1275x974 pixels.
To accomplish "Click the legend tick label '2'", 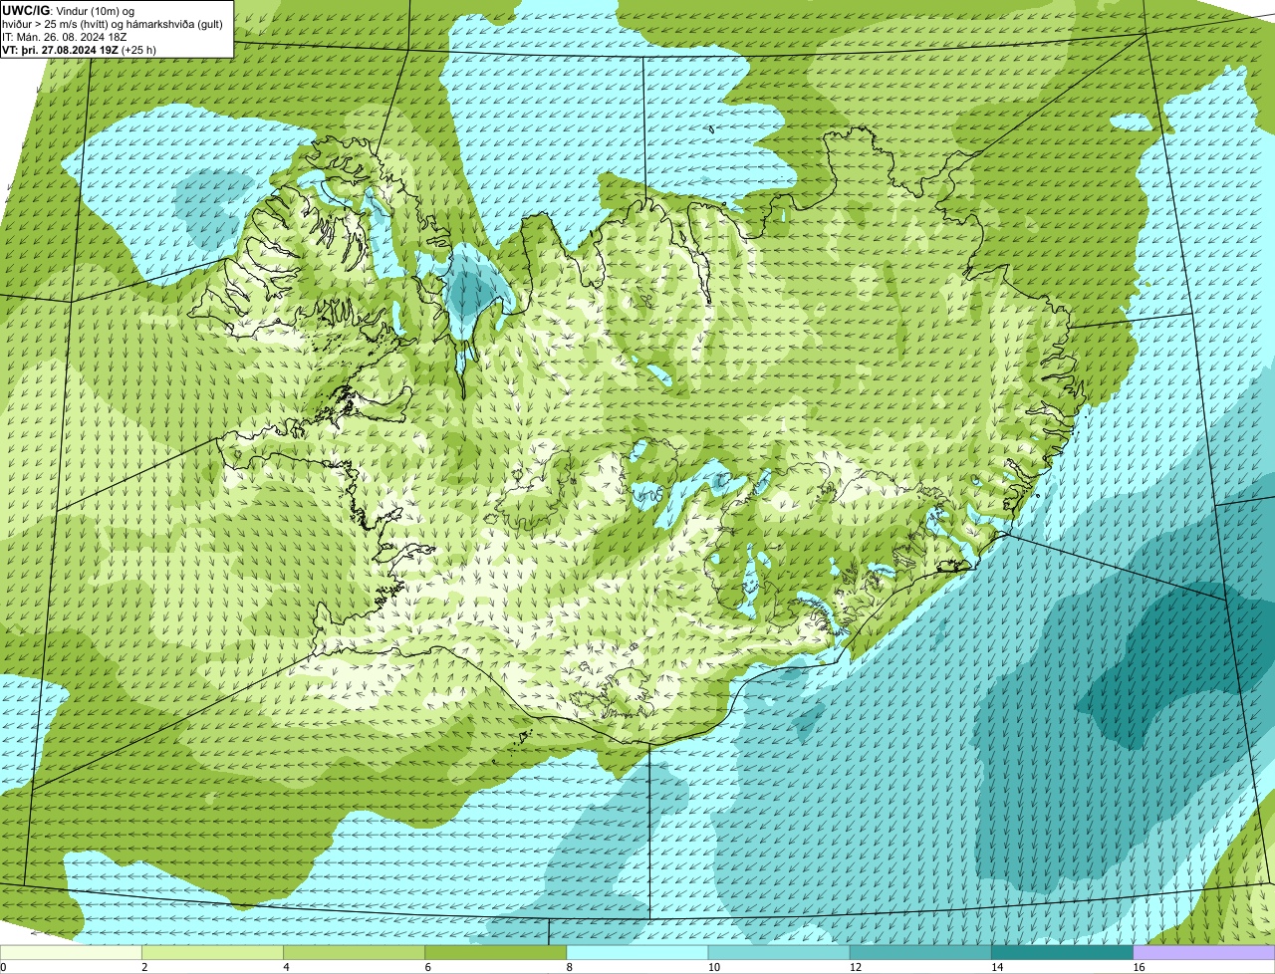I will point(144,967).
